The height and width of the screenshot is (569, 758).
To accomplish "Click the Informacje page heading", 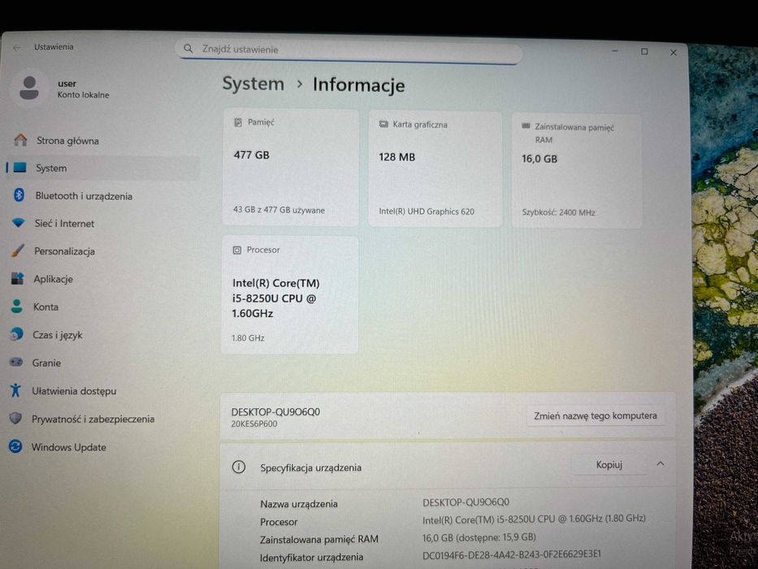I will pos(359,85).
